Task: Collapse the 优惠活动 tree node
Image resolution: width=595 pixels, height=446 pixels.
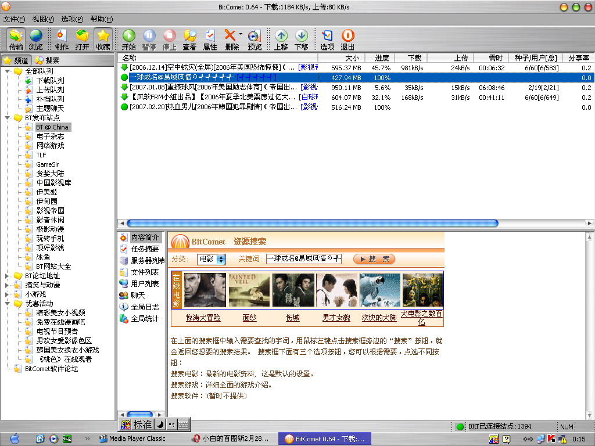Action: coord(7,304)
